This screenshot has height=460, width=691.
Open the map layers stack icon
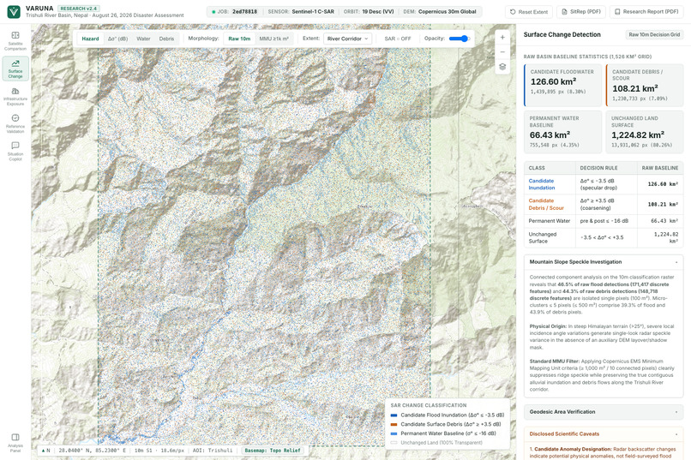(x=502, y=67)
